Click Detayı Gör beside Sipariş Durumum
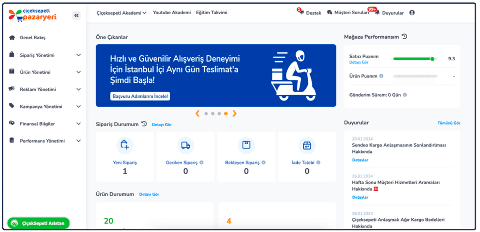The height and width of the screenshot is (232, 480). click(x=162, y=124)
